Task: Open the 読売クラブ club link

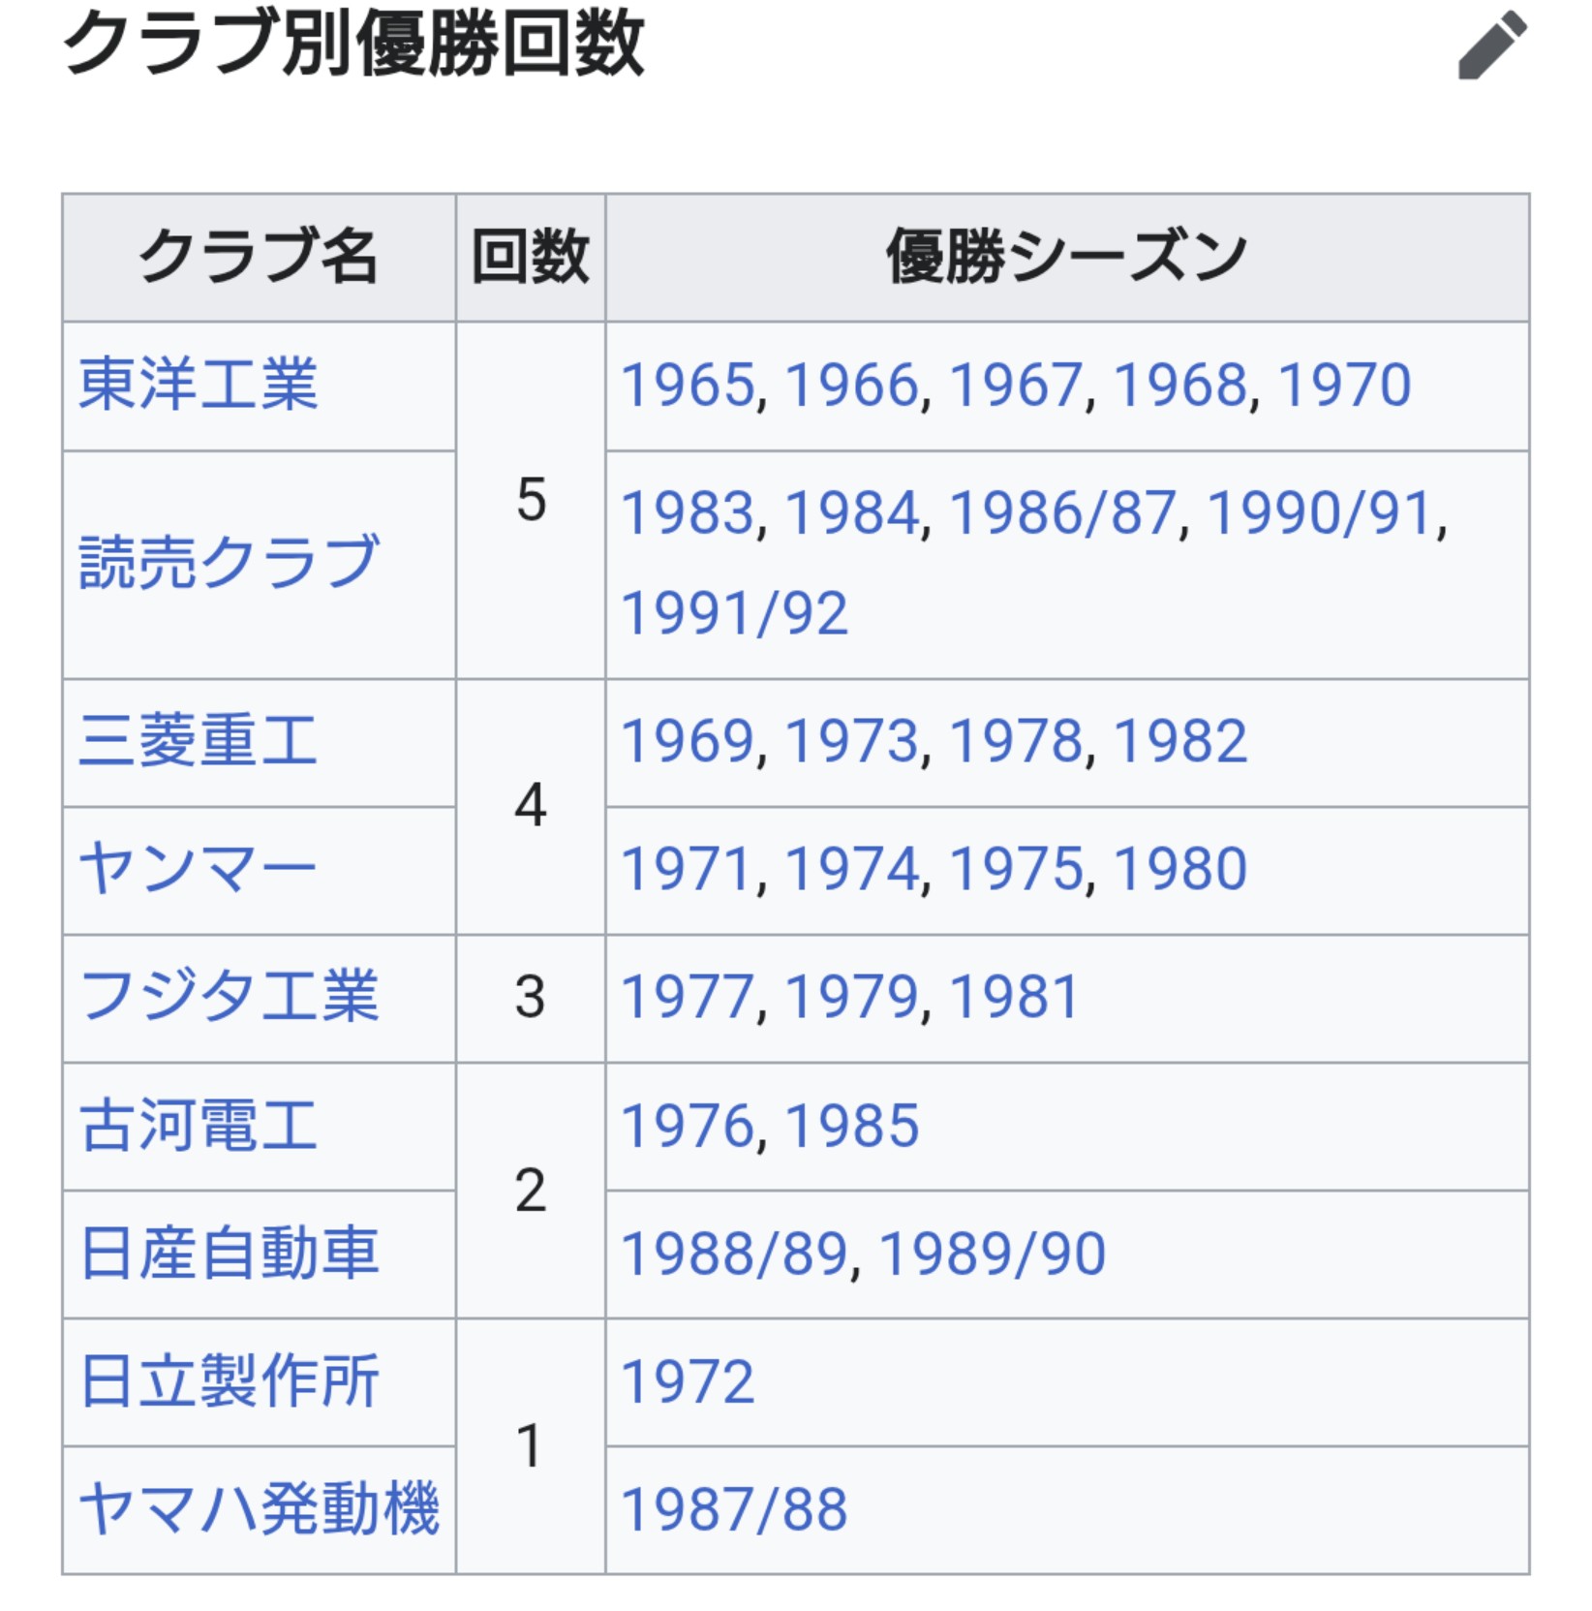Action: [x=229, y=562]
